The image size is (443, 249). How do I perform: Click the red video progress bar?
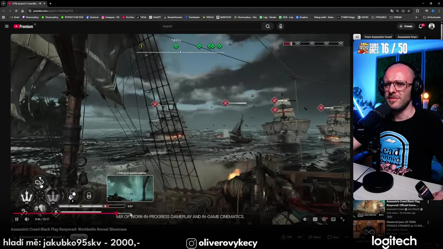pyautogui.click(x=65, y=213)
